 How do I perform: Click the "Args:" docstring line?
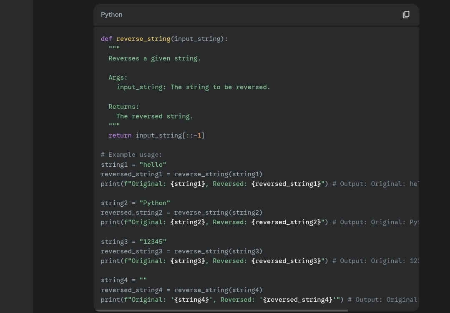pos(118,78)
